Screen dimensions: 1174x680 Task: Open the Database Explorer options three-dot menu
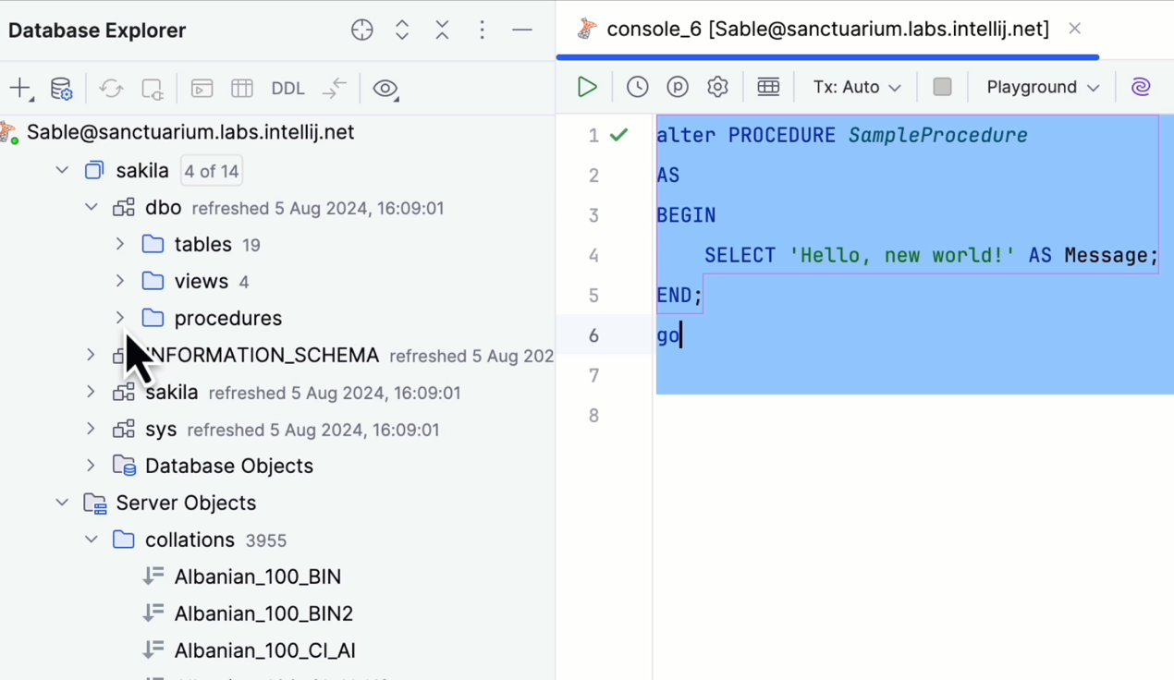click(482, 30)
